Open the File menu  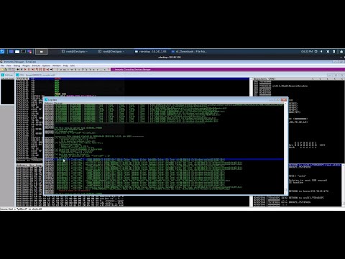[2, 65]
